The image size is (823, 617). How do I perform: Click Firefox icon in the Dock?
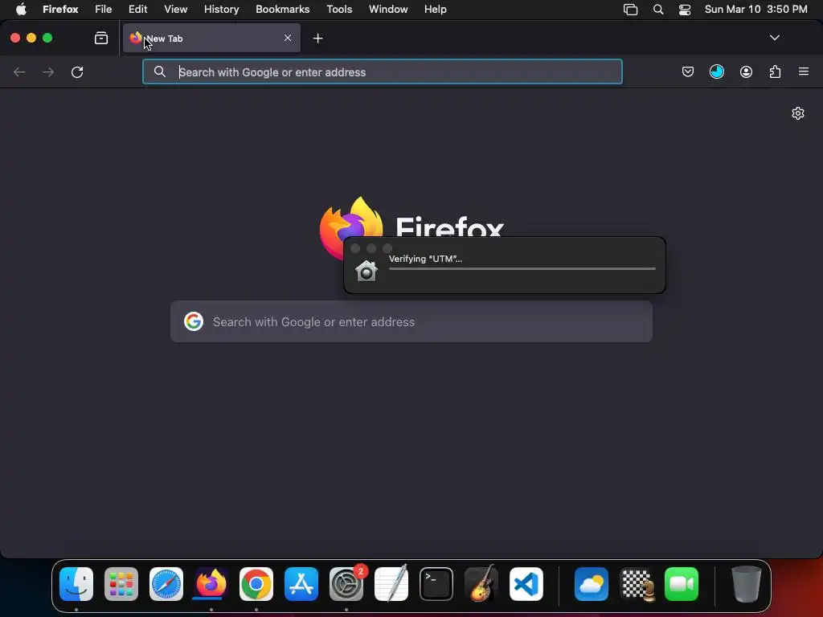point(211,584)
